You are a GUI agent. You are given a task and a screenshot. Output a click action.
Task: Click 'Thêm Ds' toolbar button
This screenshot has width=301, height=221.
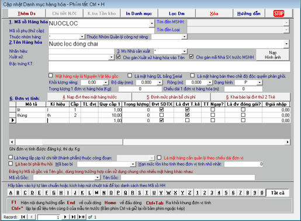[26, 13]
